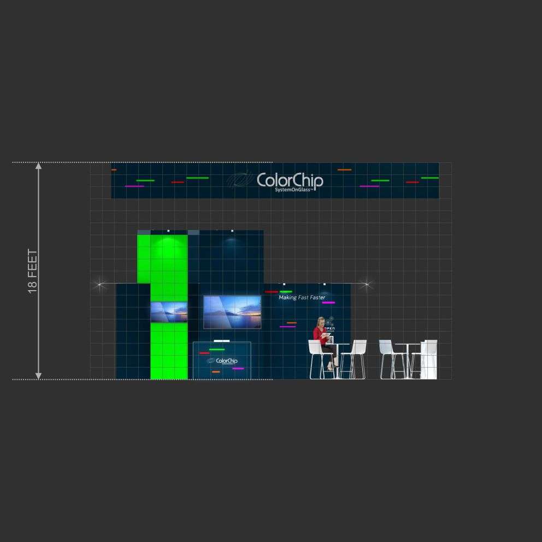Image resolution: width=542 pixels, height=542 pixels.
Task: Click the white device atop the reception counter
Action: (x=222, y=340)
